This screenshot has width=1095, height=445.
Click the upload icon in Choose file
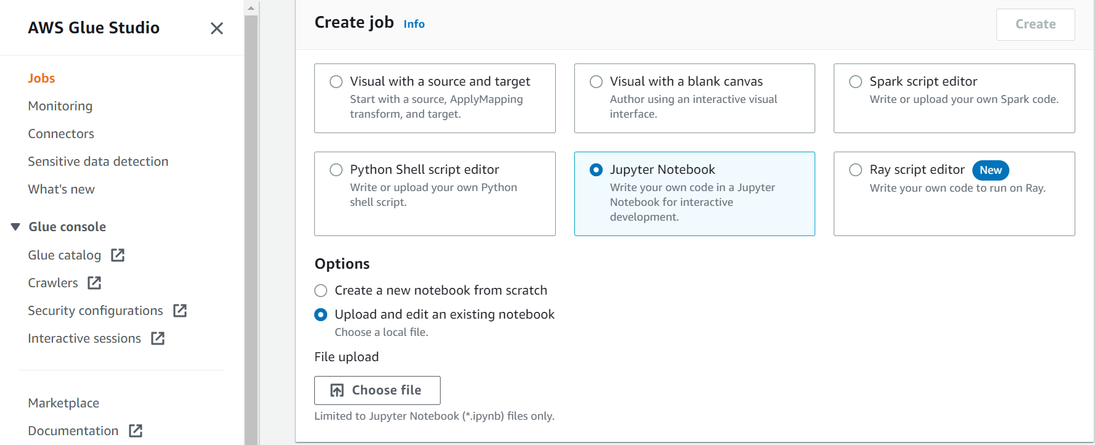click(x=337, y=390)
